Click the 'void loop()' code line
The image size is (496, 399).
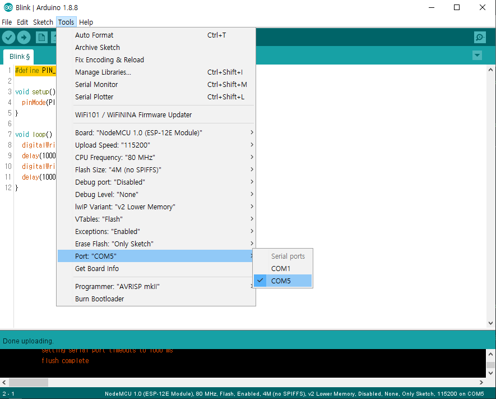click(34, 134)
